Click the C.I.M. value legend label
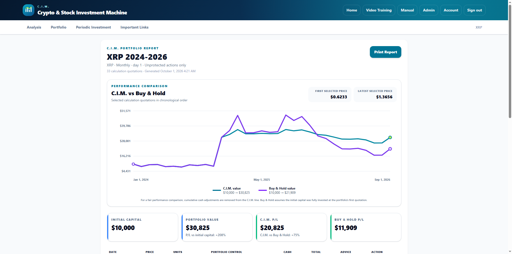Image resolution: width=512 pixels, height=254 pixels. click(232, 188)
